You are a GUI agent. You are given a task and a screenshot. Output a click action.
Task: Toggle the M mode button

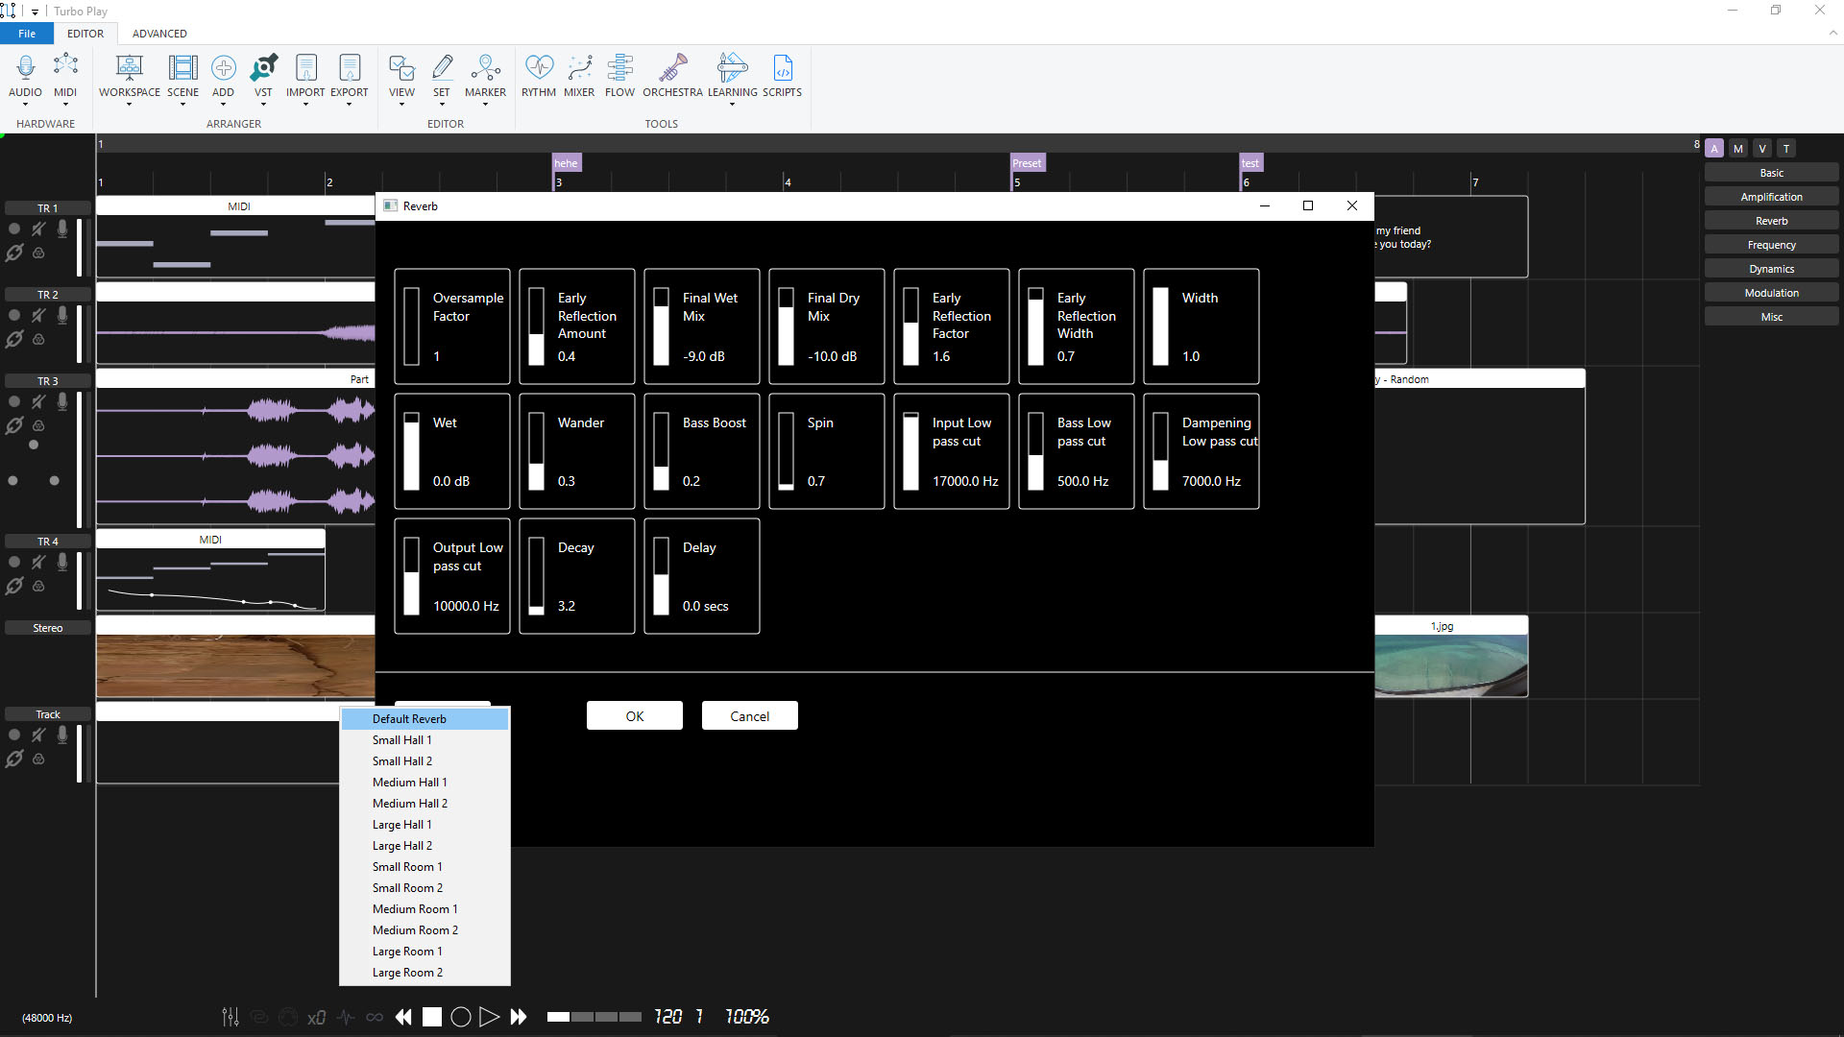[x=1738, y=148]
